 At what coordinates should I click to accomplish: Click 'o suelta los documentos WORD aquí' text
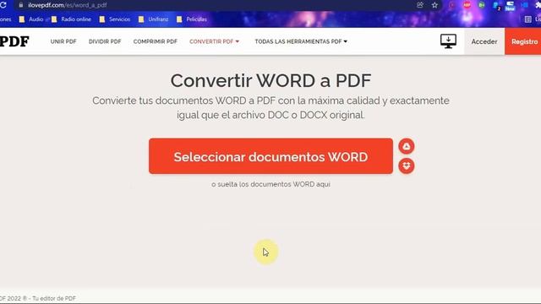pyautogui.click(x=270, y=184)
